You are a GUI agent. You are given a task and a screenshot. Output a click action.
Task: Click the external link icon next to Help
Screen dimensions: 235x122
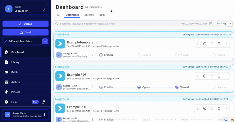[43, 102]
